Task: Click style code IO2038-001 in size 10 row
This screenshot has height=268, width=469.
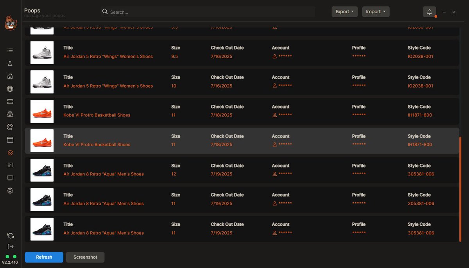Action: 421,86
